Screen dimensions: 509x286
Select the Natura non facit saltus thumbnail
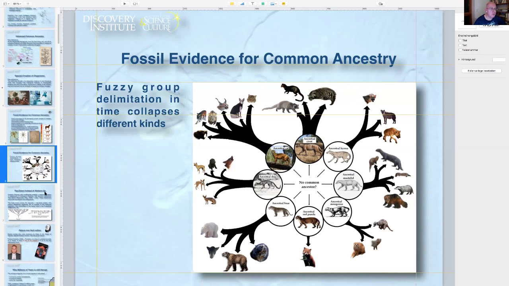tap(30, 243)
